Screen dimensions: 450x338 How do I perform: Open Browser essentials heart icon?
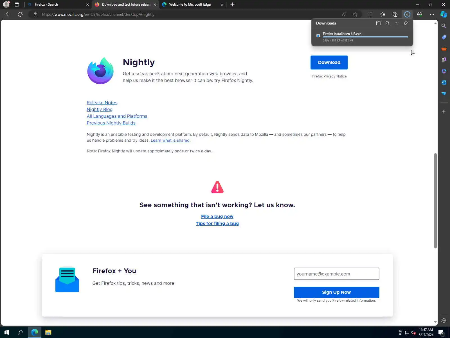point(420,14)
